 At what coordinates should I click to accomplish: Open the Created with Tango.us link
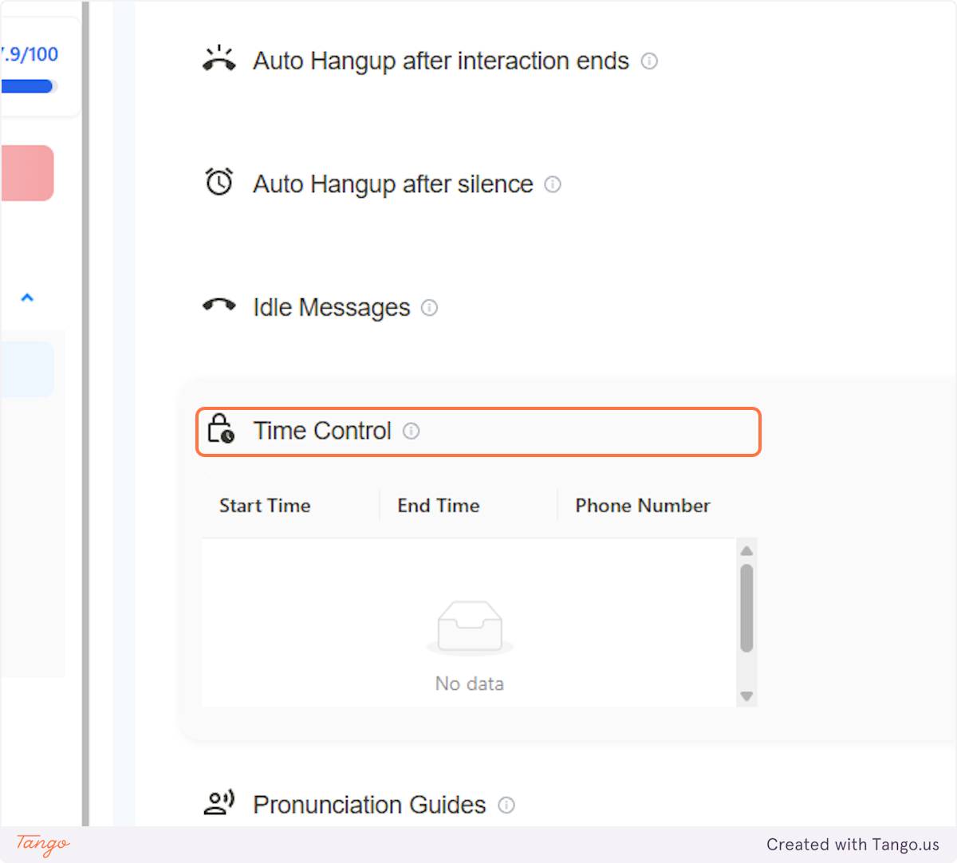853,845
